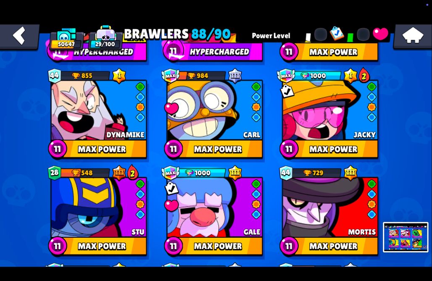Click Dynamike's 855 trophy progress bar
The width and height of the screenshot is (432, 281).
pyautogui.click(x=85, y=76)
